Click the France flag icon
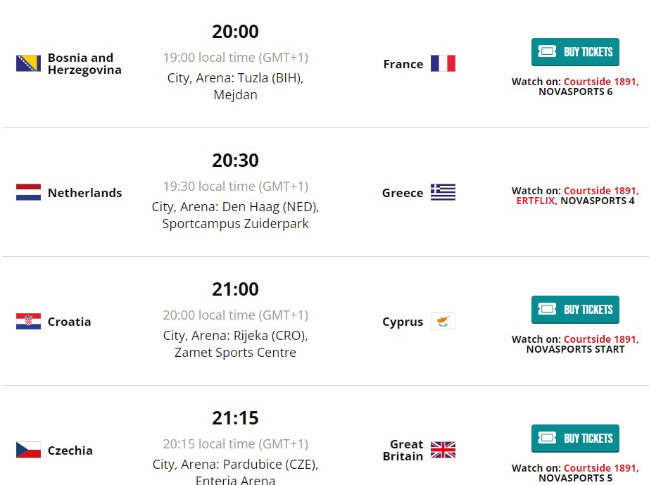This screenshot has height=485, width=649. [x=443, y=64]
